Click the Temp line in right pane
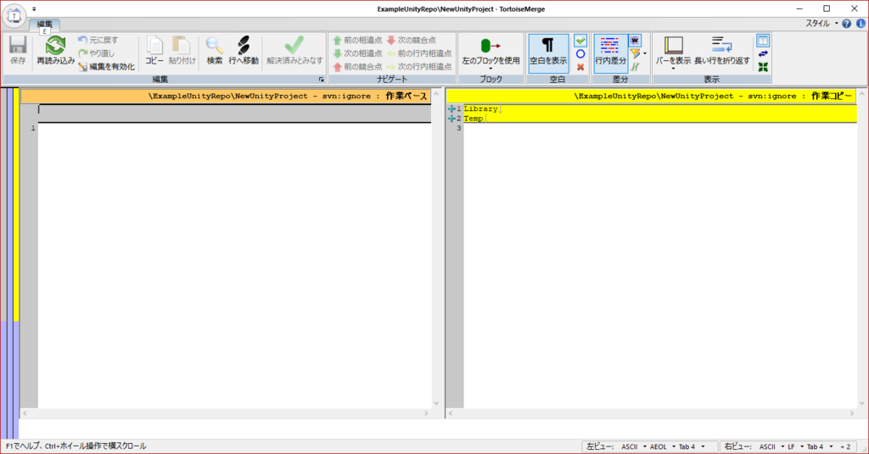This screenshot has width=869, height=454. coord(659,119)
